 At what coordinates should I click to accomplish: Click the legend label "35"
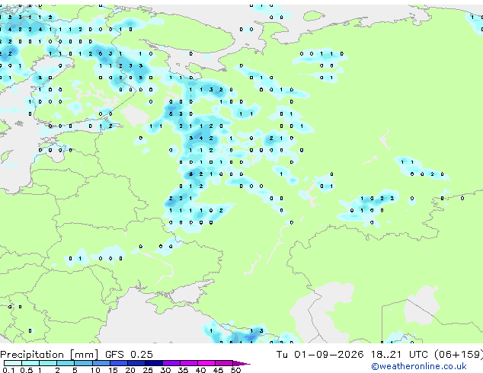click(183, 370)
